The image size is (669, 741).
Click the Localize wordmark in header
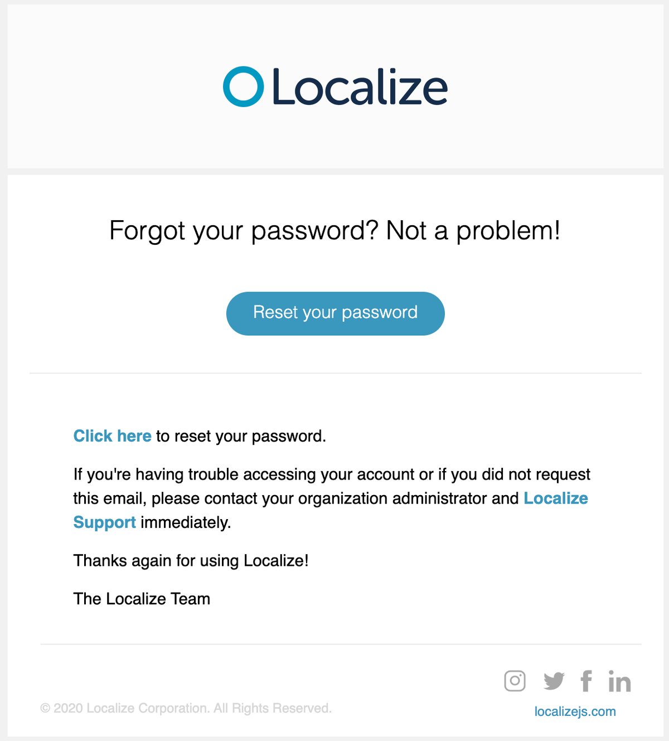point(360,87)
